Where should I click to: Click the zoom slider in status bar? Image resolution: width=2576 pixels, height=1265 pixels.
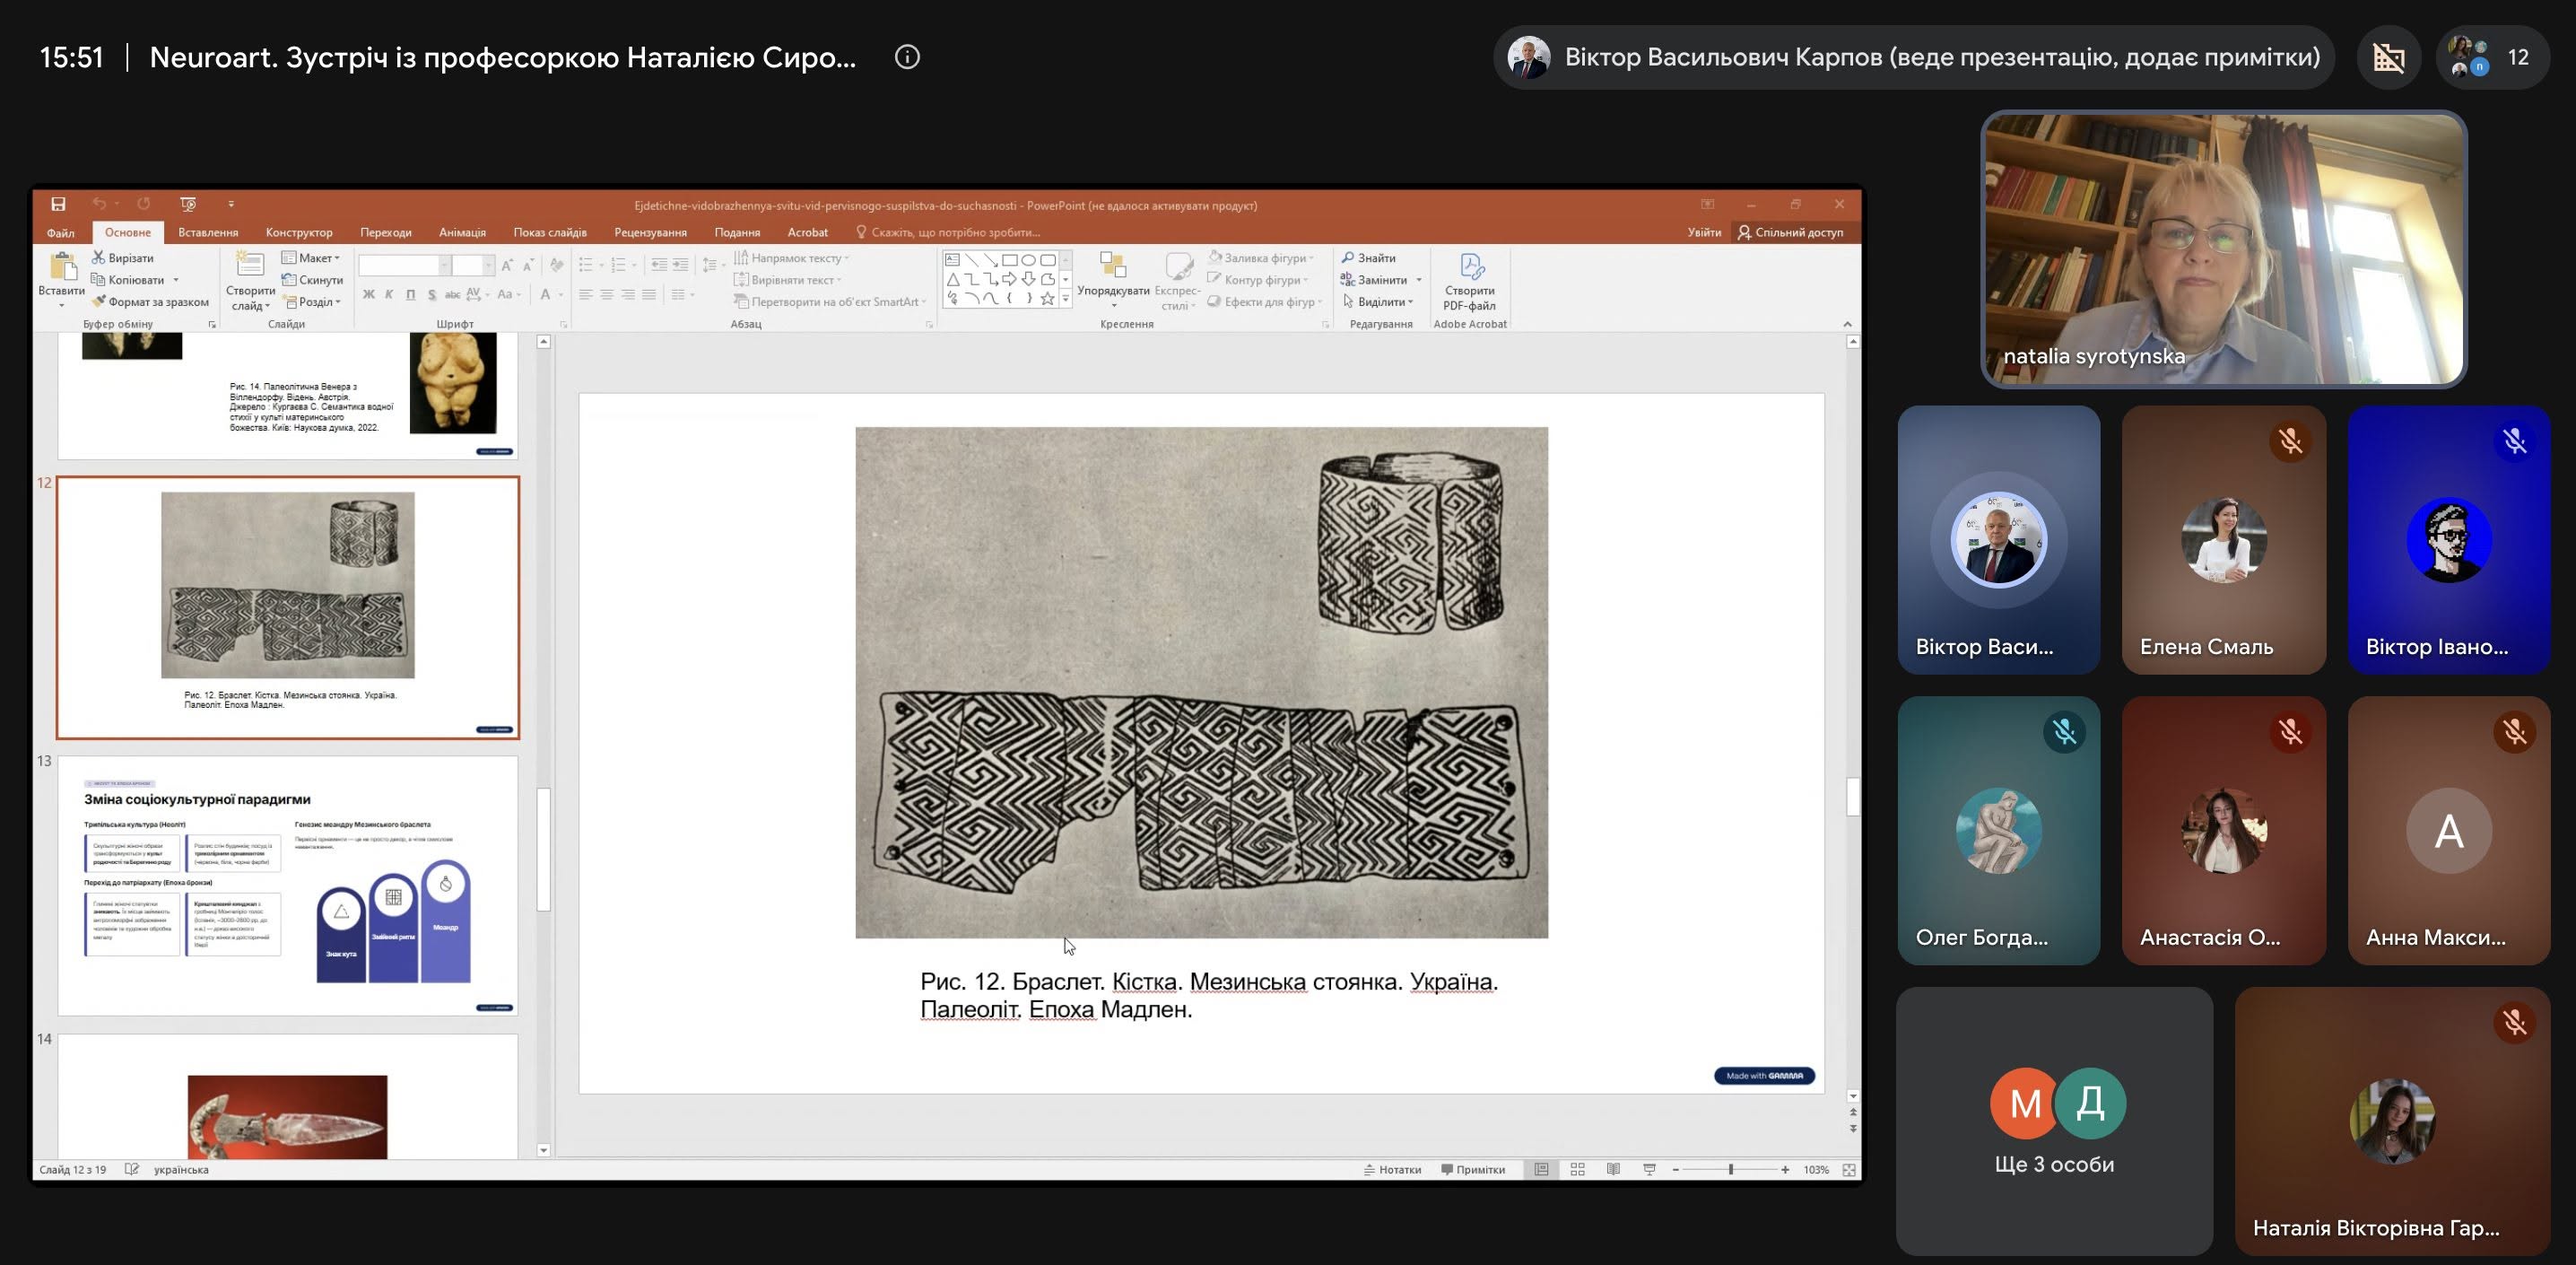(x=1730, y=1169)
